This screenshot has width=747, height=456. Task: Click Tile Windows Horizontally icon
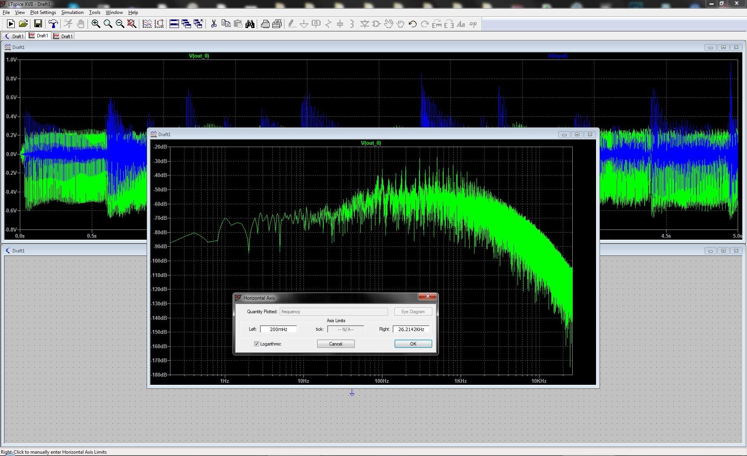[174, 24]
